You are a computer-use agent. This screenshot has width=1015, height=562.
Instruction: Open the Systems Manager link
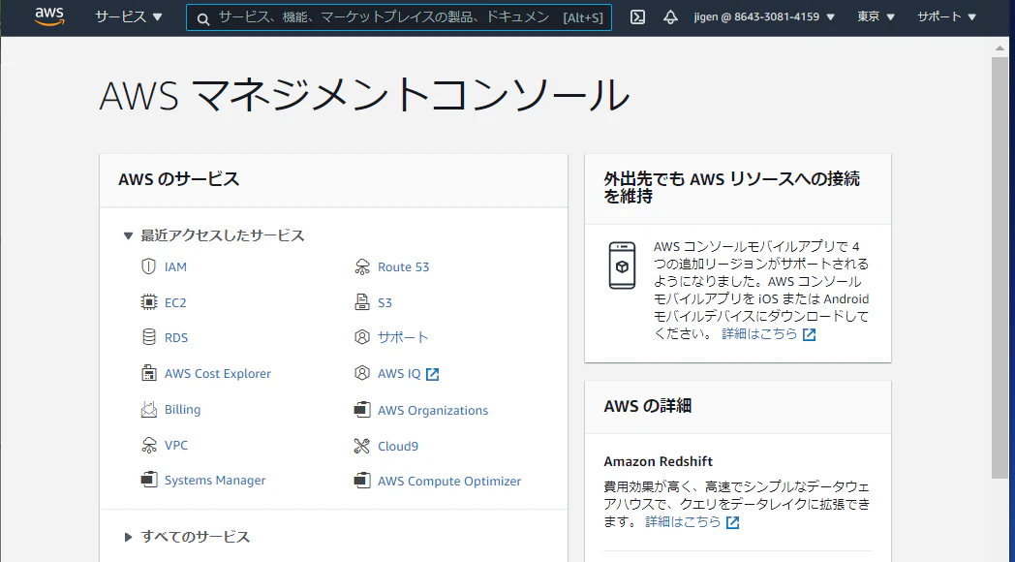click(215, 481)
